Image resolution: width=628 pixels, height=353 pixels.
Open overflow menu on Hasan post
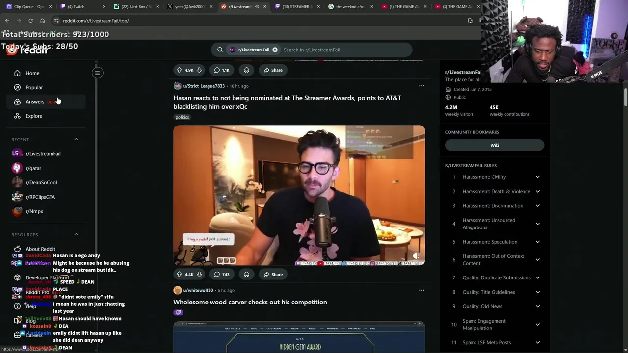click(421, 86)
